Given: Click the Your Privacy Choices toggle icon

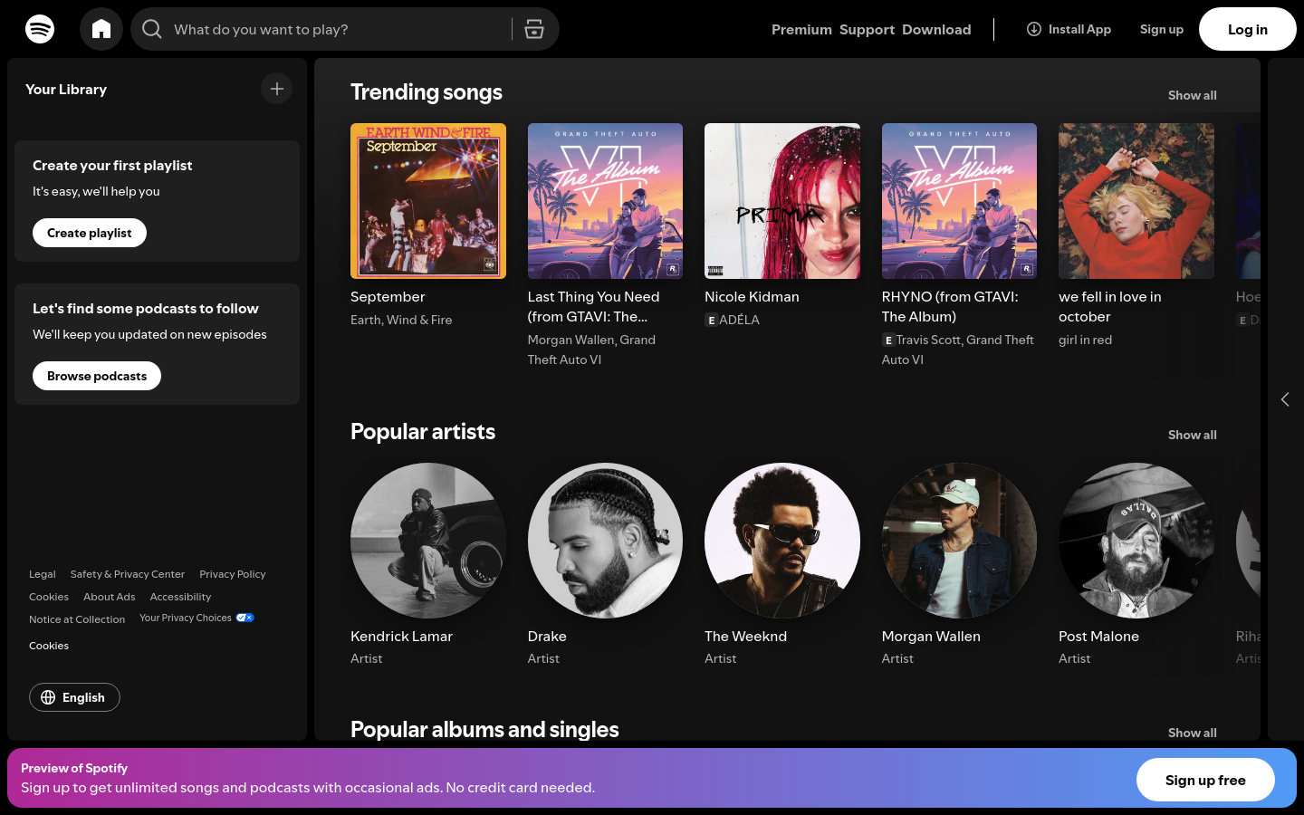Looking at the screenshot, I should 245,618.
